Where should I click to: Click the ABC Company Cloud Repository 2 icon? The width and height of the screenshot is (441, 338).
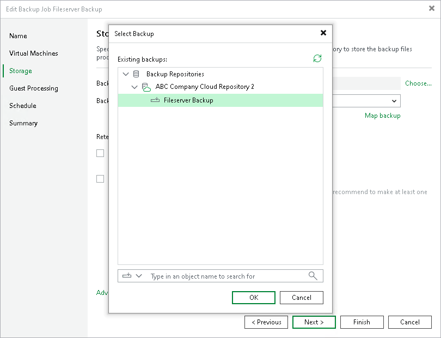coord(146,86)
